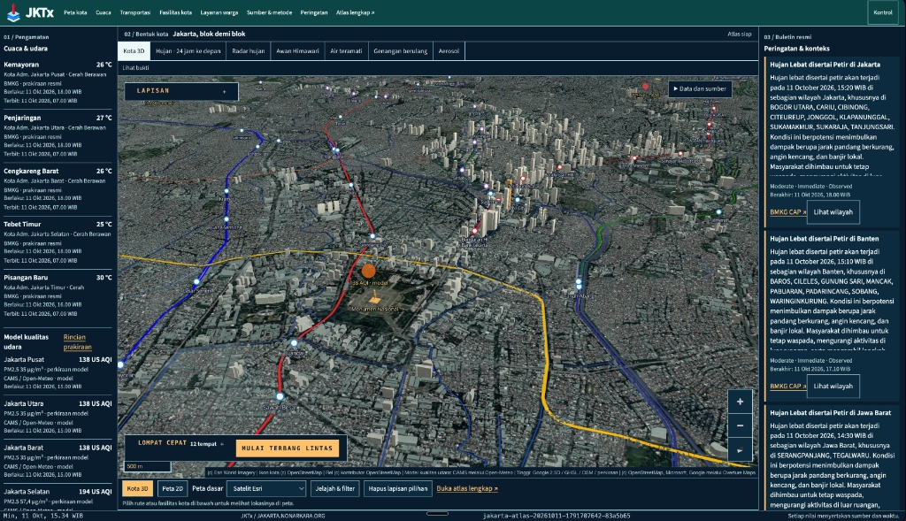Click Penjaringan 27 °C weather entry

[x=58, y=135]
